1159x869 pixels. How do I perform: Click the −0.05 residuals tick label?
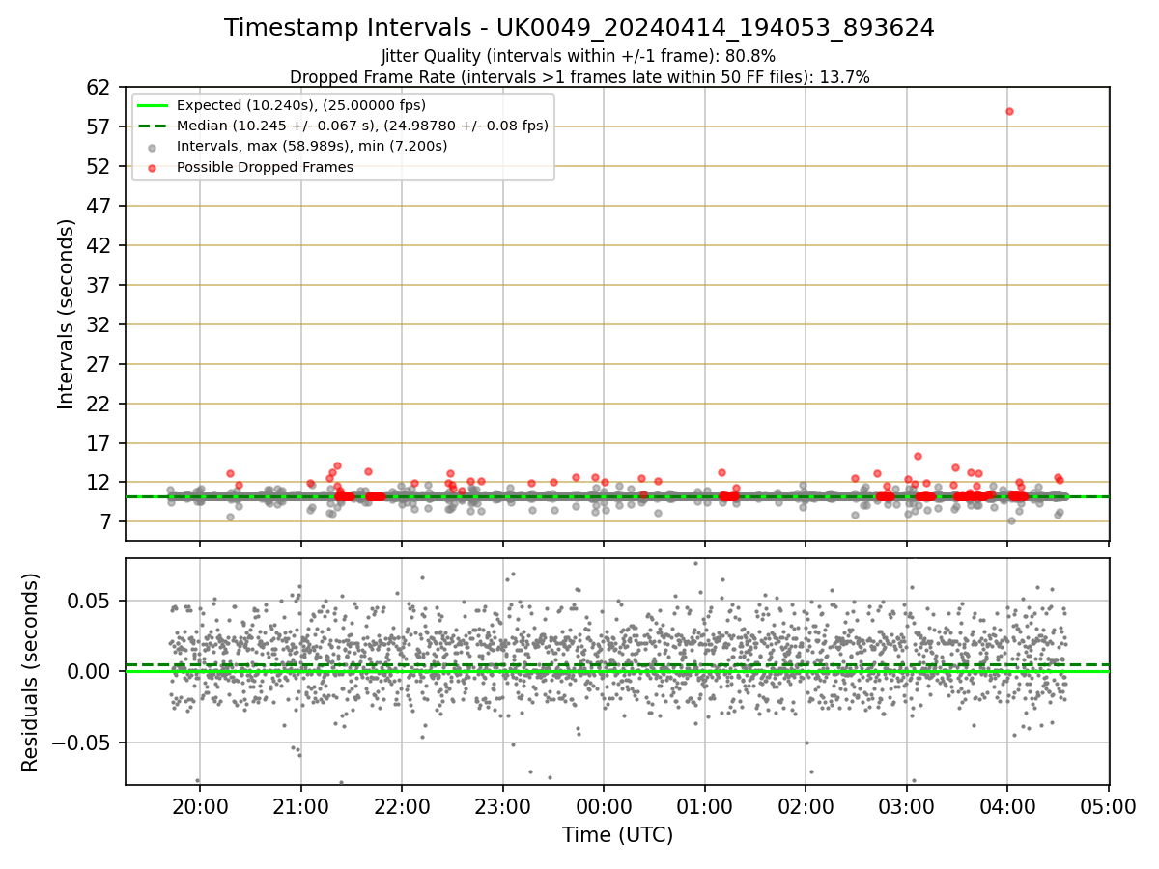[82, 743]
